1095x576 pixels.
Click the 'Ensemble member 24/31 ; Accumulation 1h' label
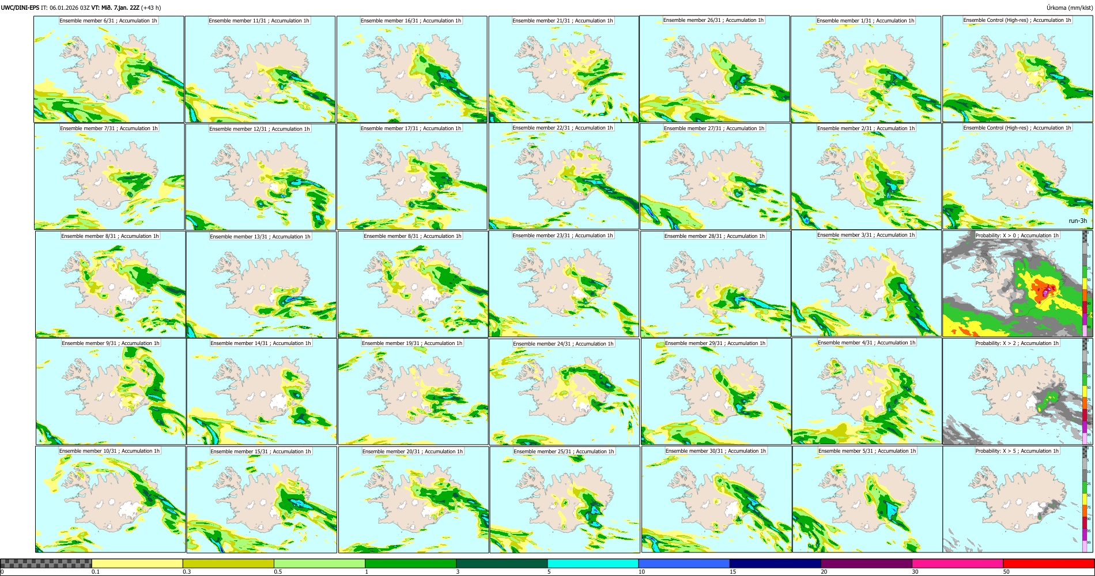564,344
